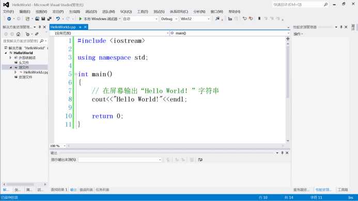Click the toggle word wrap icon in Output panel
The height and width of the screenshot is (201, 358).
(x=200, y=160)
